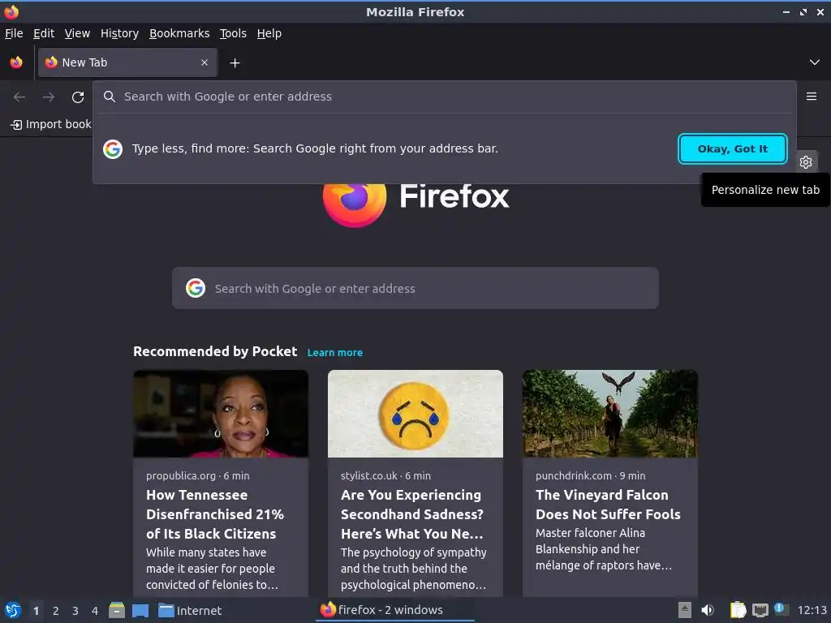Image resolution: width=831 pixels, height=623 pixels.
Task: Click the update notification tray icon
Action: (x=781, y=609)
